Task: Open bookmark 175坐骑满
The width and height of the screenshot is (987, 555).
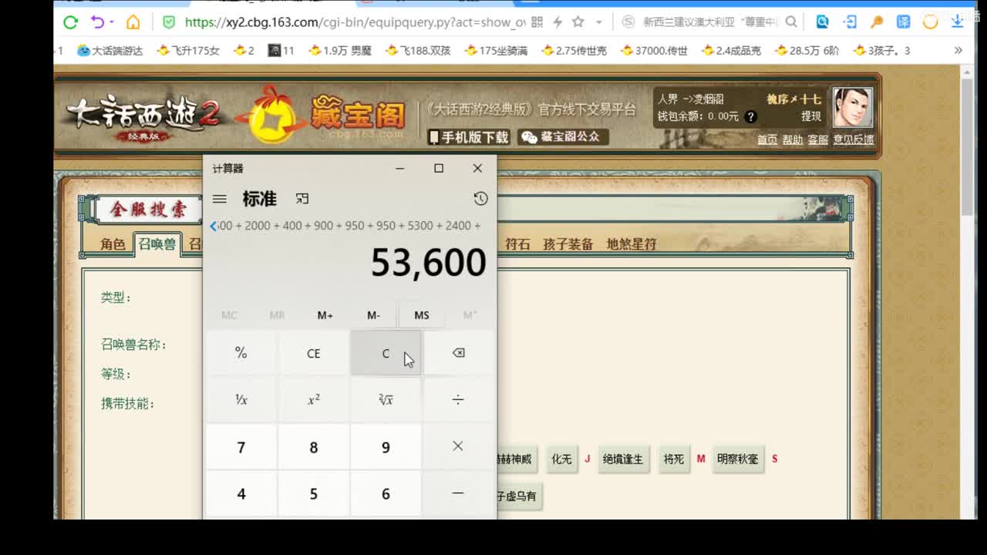Action: tap(497, 51)
